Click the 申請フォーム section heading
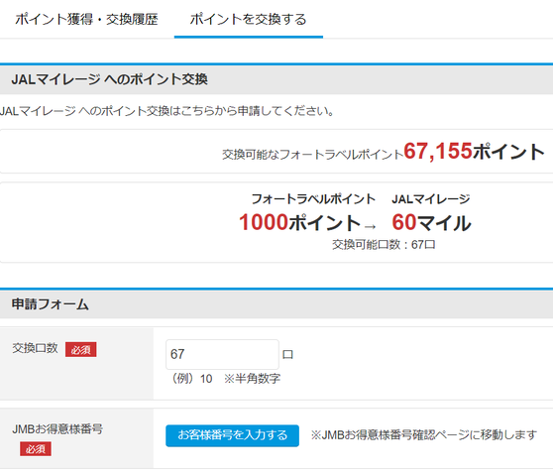This screenshot has height=476, width=553. (50, 304)
